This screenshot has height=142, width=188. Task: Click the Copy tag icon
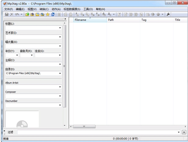click(65, 14)
